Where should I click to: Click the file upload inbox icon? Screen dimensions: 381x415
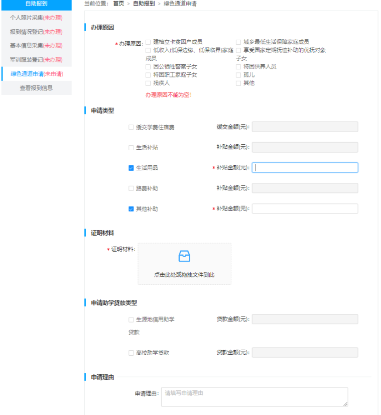pos(184,256)
